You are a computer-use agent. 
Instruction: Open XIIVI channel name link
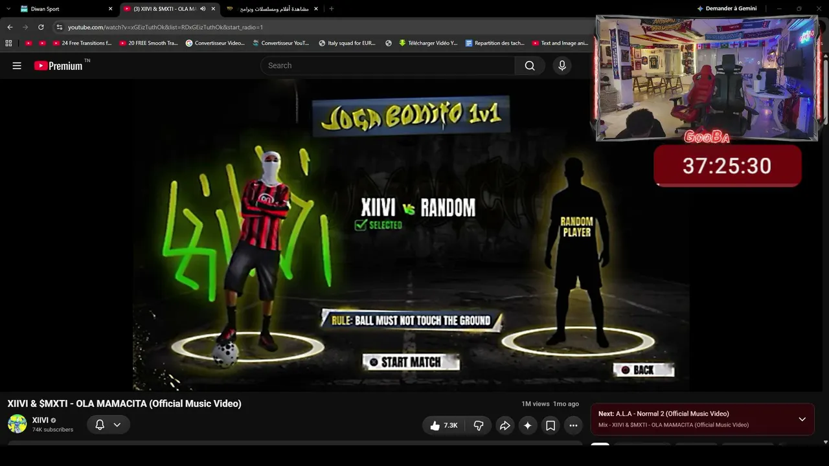tap(40, 420)
